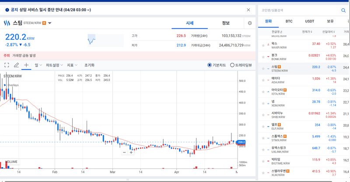Click the Steem logo icon
Screen dimensions: 350x182
coord(7,23)
